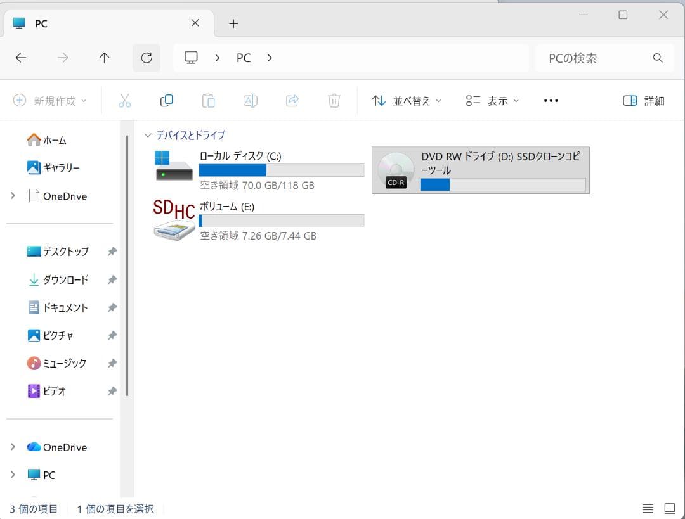The image size is (685, 519).
Task: Click the Paste icon in the toolbar
Action: tap(208, 100)
